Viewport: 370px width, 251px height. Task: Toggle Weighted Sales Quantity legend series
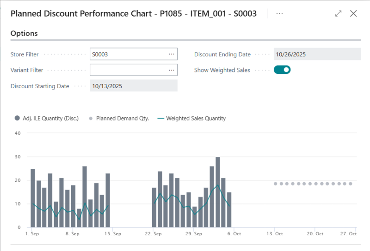[196, 118]
